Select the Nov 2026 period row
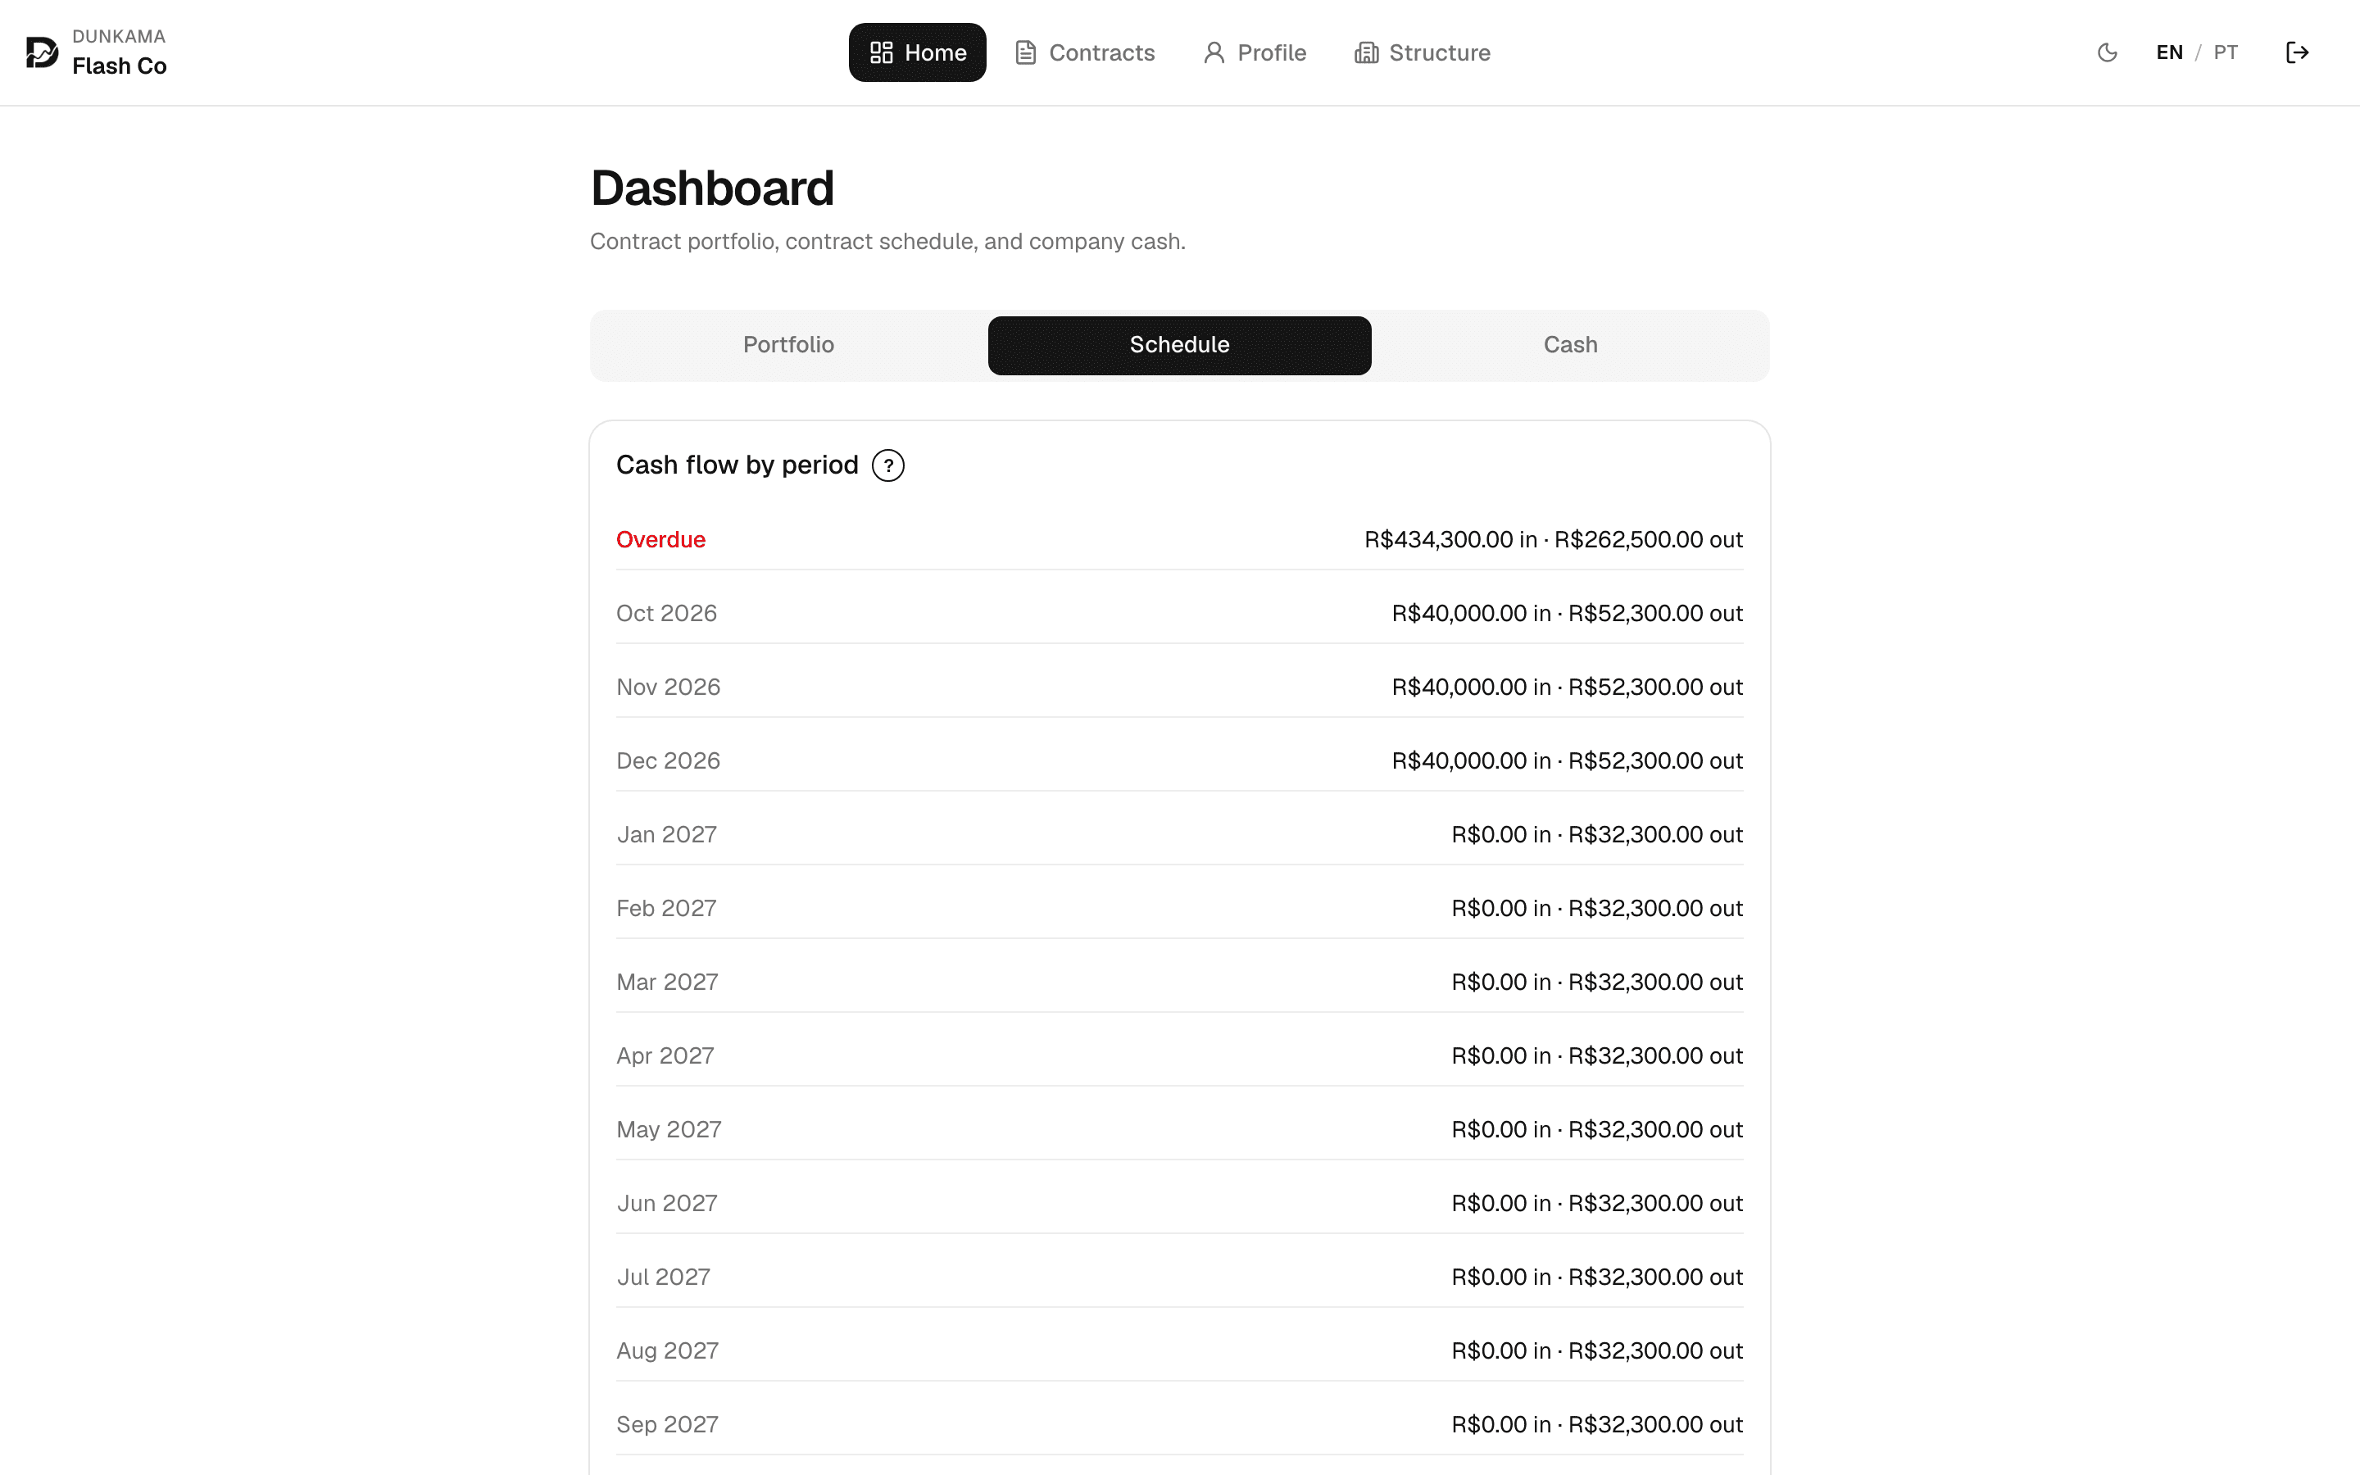The height and width of the screenshot is (1475, 2360). coord(1179,688)
